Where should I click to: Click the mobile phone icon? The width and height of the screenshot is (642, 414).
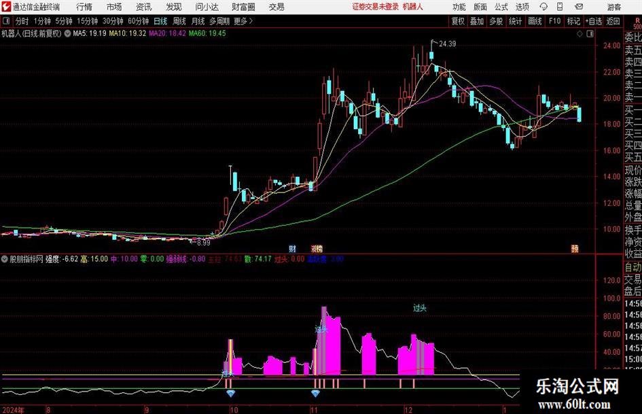click(x=560, y=7)
